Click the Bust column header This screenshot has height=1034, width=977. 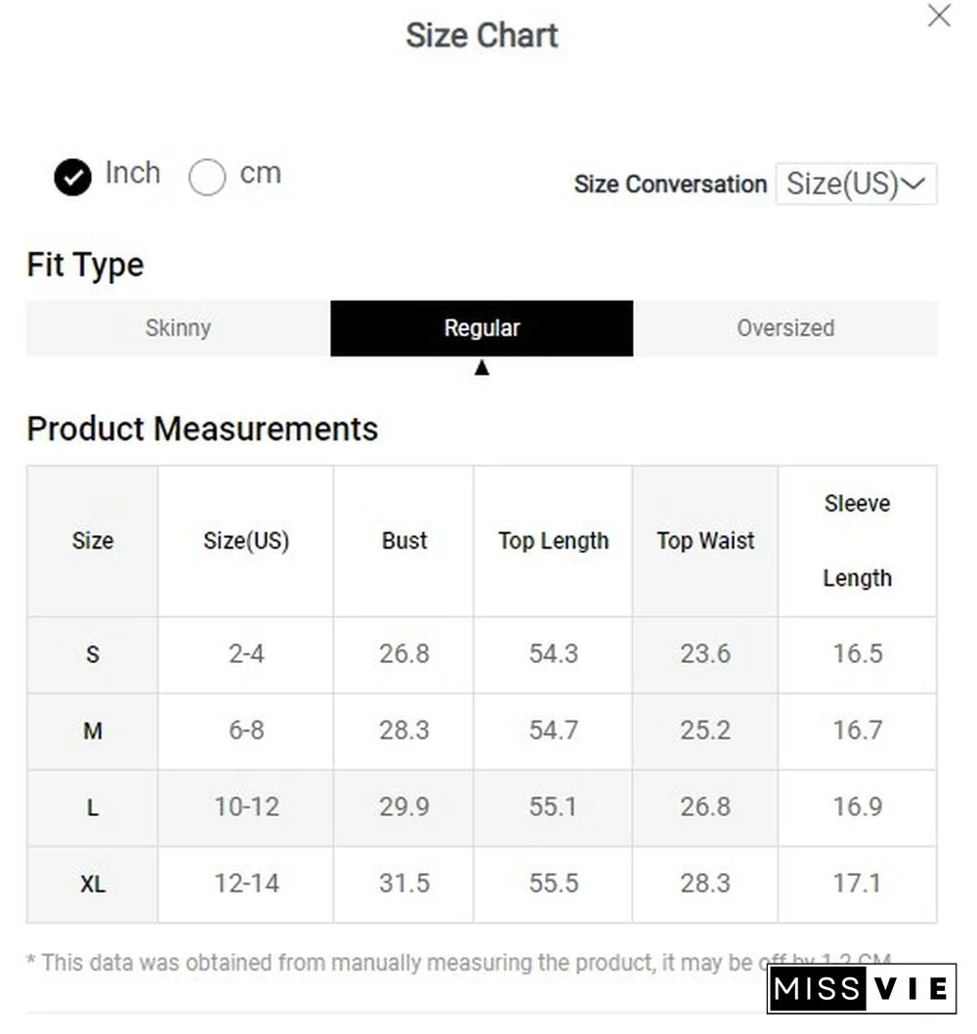click(x=404, y=541)
